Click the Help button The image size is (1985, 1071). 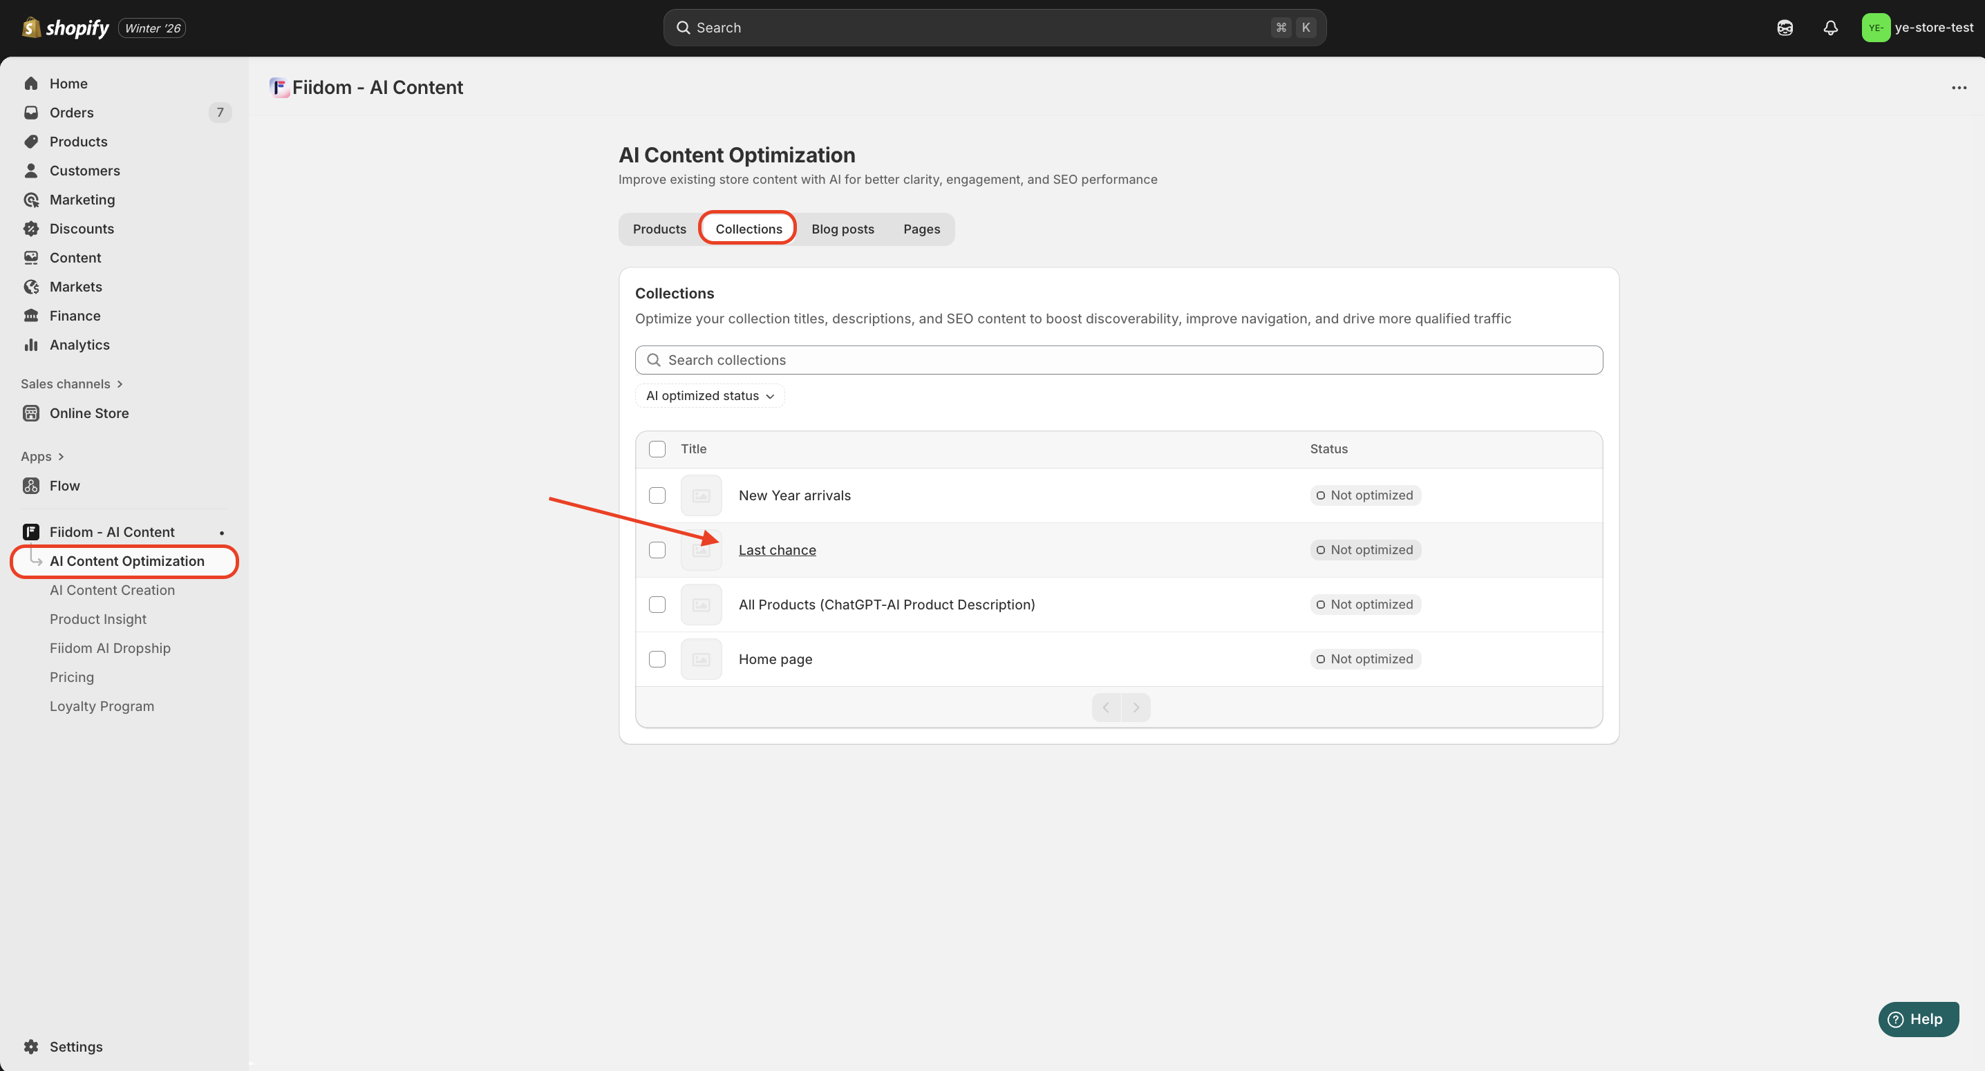(x=1917, y=1018)
